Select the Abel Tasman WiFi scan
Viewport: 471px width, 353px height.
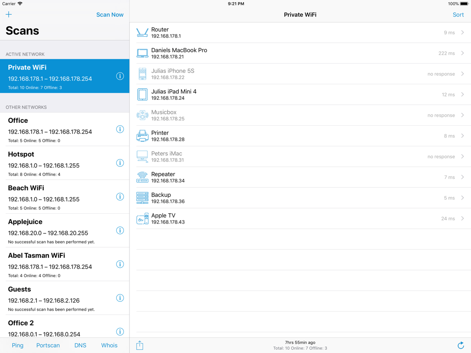pyautogui.click(x=65, y=265)
